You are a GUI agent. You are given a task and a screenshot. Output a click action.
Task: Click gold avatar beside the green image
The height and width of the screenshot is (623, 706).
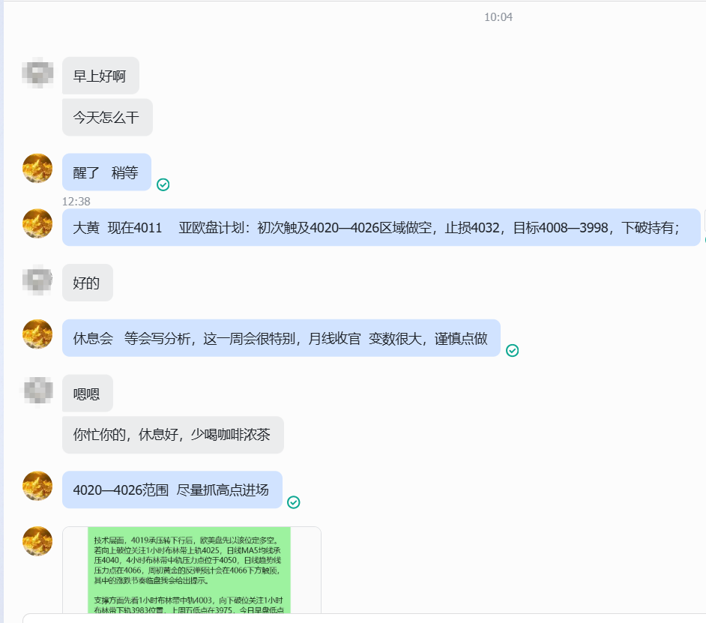(37, 541)
